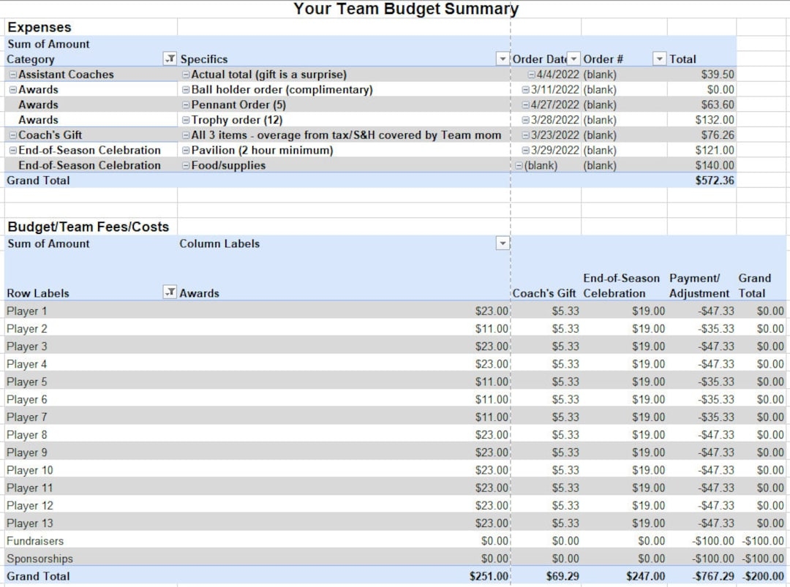Open the Specifics column filter dropdown
790x587 pixels.
coord(502,59)
